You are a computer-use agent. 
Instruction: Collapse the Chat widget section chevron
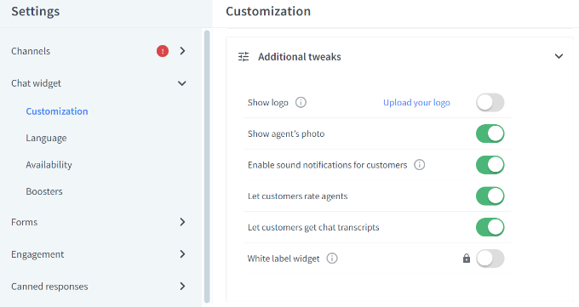pos(182,83)
